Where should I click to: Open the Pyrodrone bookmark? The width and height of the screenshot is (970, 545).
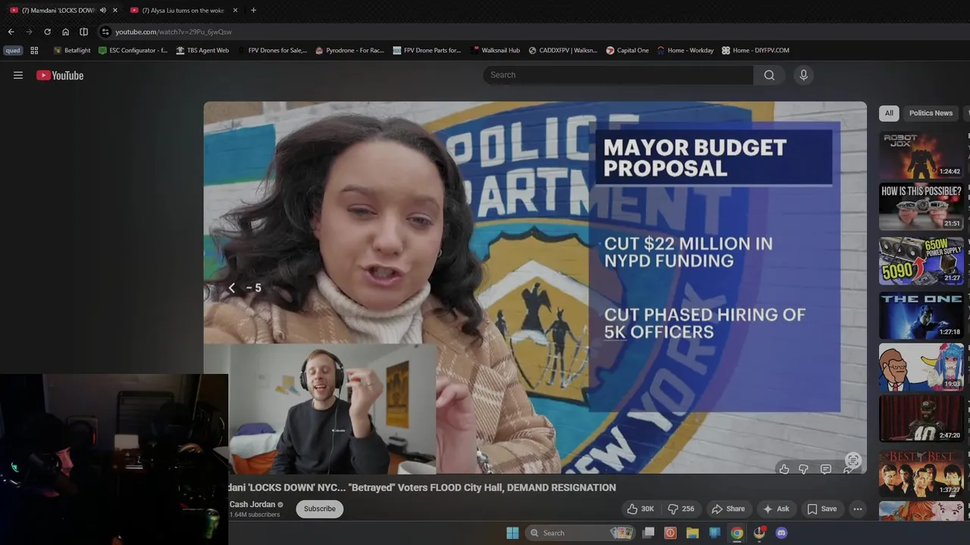(x=350, y=51)
